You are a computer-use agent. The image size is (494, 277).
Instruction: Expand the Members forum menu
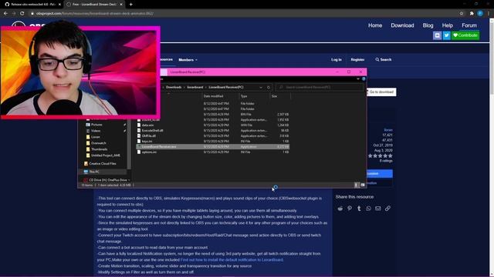point(188,60)
